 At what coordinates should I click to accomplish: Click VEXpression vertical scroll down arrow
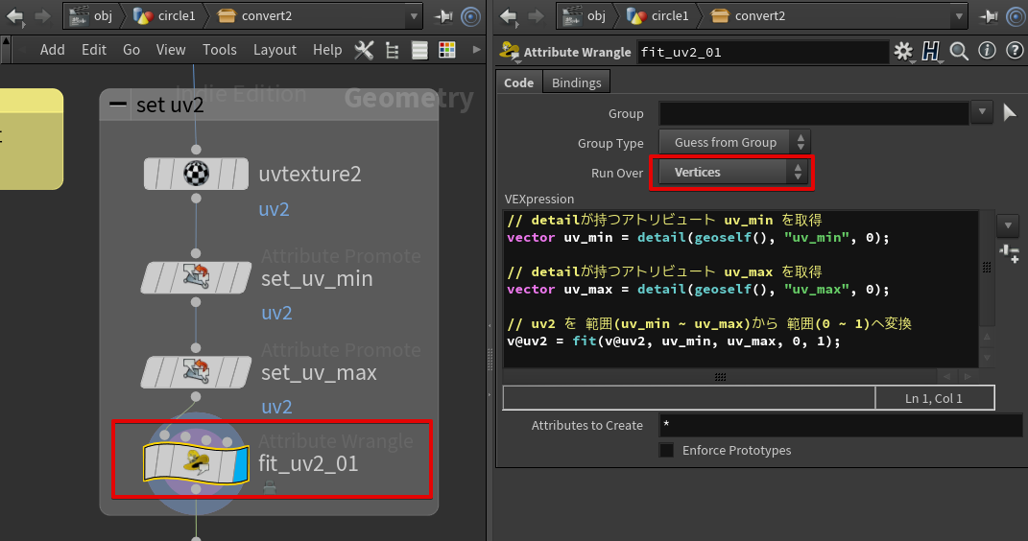click(987, 358)
